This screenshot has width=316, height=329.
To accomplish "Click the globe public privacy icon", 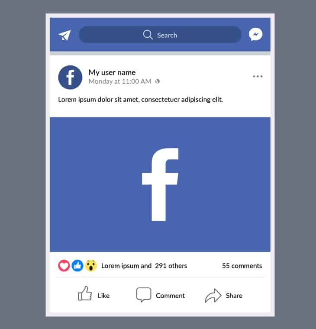I will pos(158,81).
